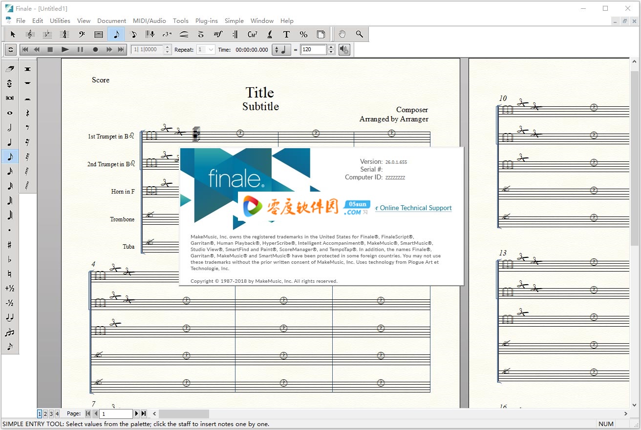Screen dimensions: 641x430
Task: Select the Articulation fermata tool
Action: click(201, 34)
